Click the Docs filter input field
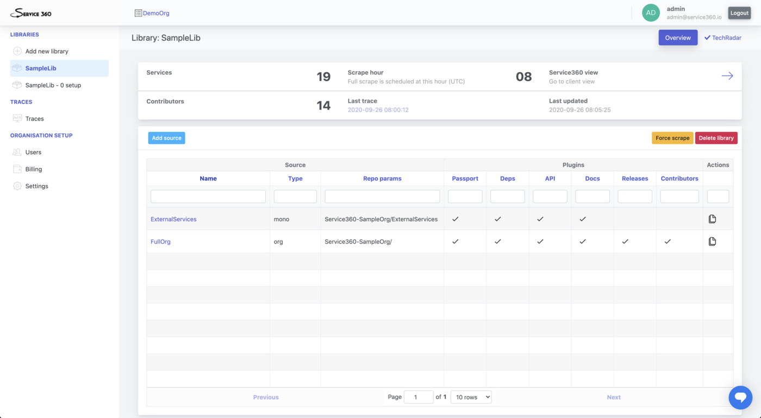761x418 pixels. pos(592,196)
